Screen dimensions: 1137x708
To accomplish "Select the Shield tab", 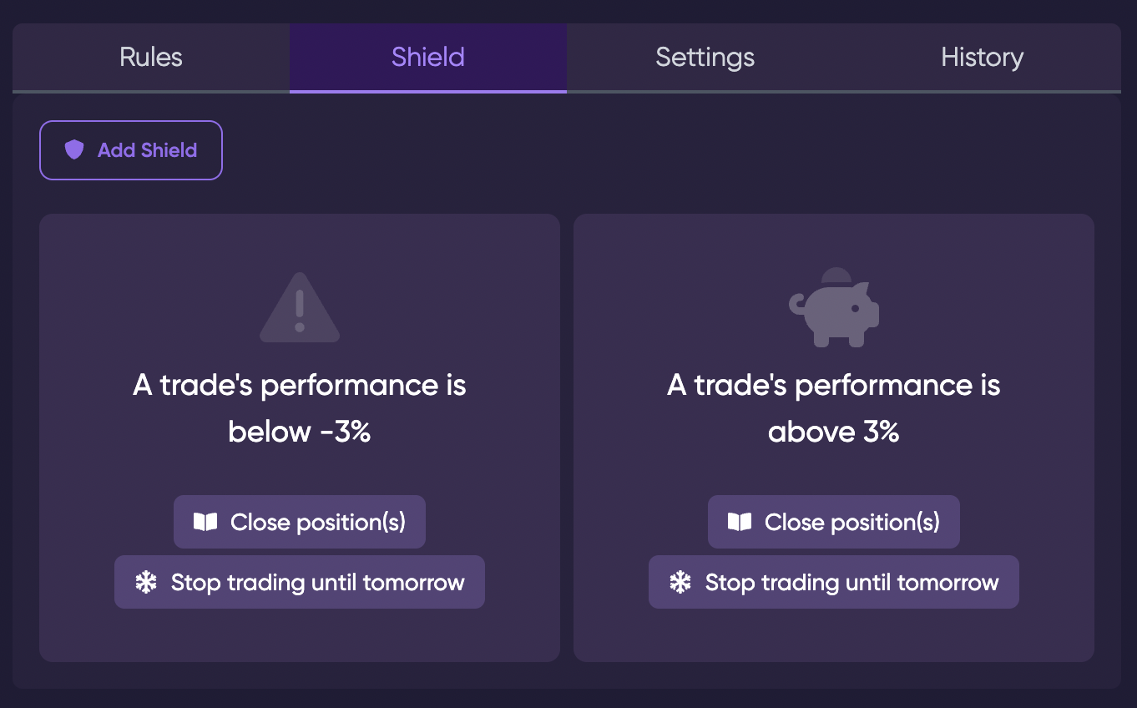I will (428, 58).
